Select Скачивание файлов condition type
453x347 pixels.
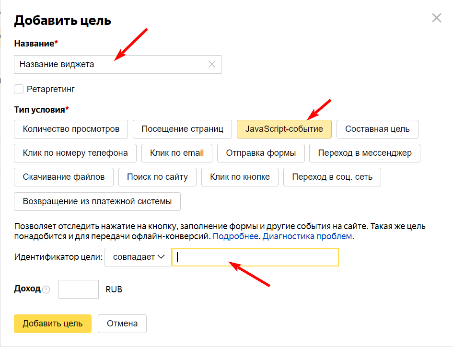point(64,177)
